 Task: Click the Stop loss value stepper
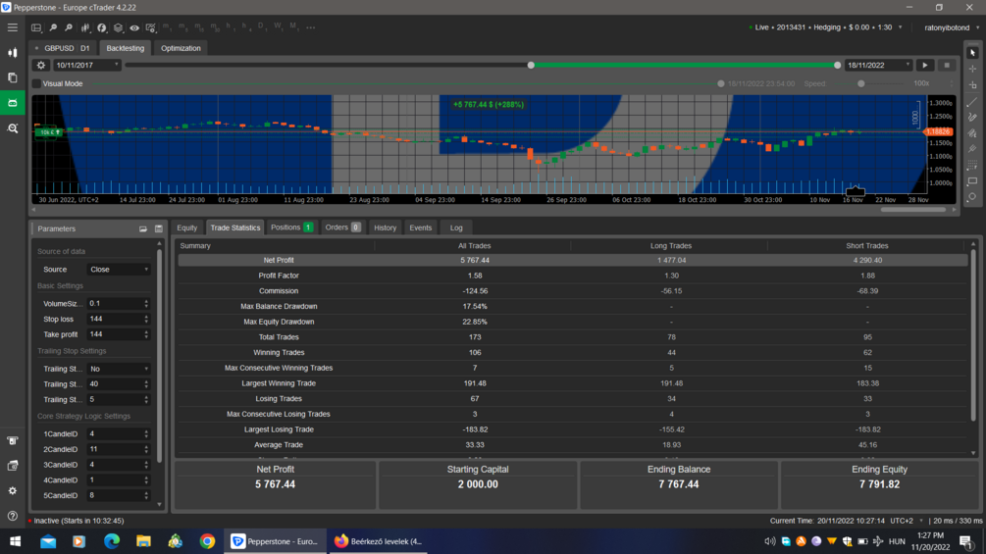click(146, 319)
